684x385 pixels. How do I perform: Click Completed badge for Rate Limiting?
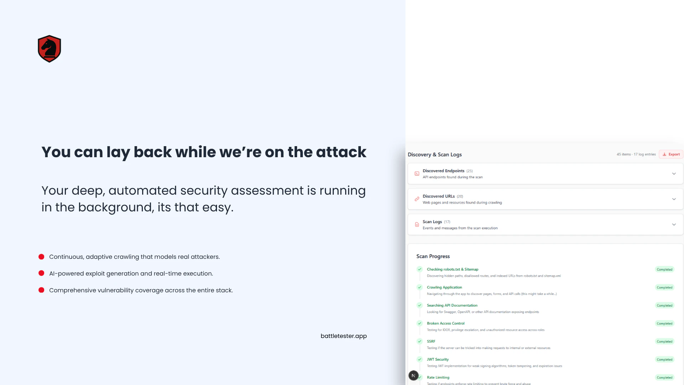(664, 378)
